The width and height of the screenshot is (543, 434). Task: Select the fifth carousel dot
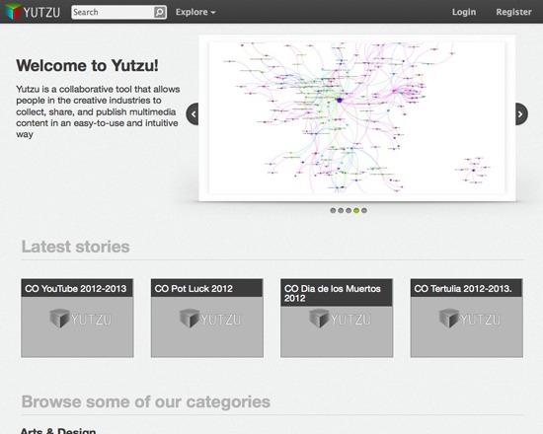(x=364, y=210)
